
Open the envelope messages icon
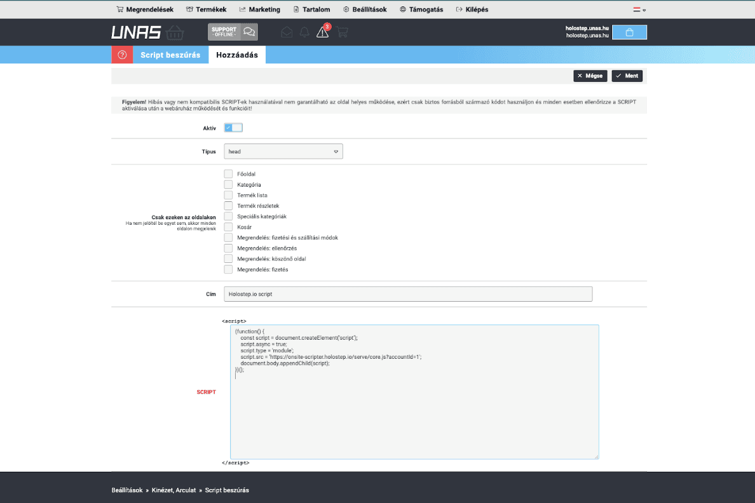click(287, 32)
